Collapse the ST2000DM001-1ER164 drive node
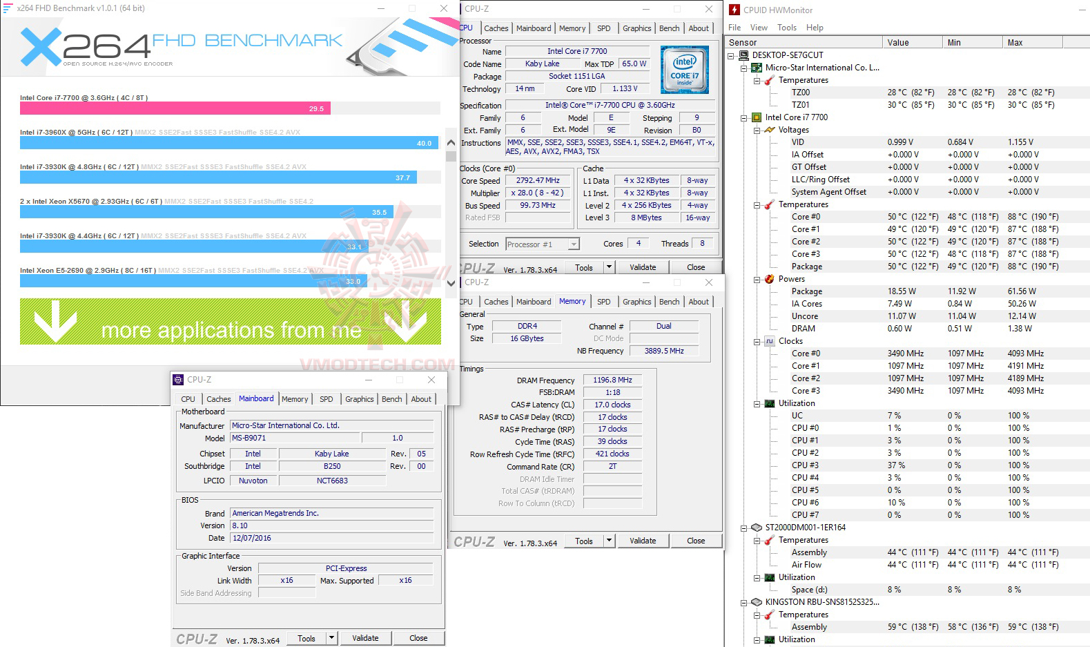The image size is (1090, 647). tap(744, 528)
